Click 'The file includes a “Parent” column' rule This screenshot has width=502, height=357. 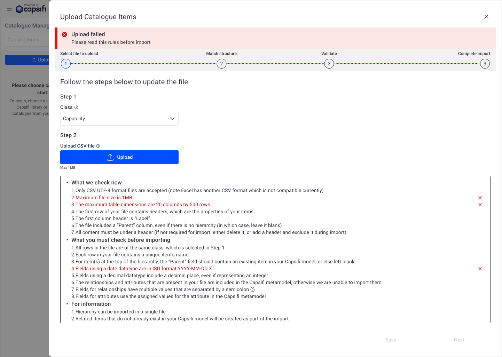177,225
